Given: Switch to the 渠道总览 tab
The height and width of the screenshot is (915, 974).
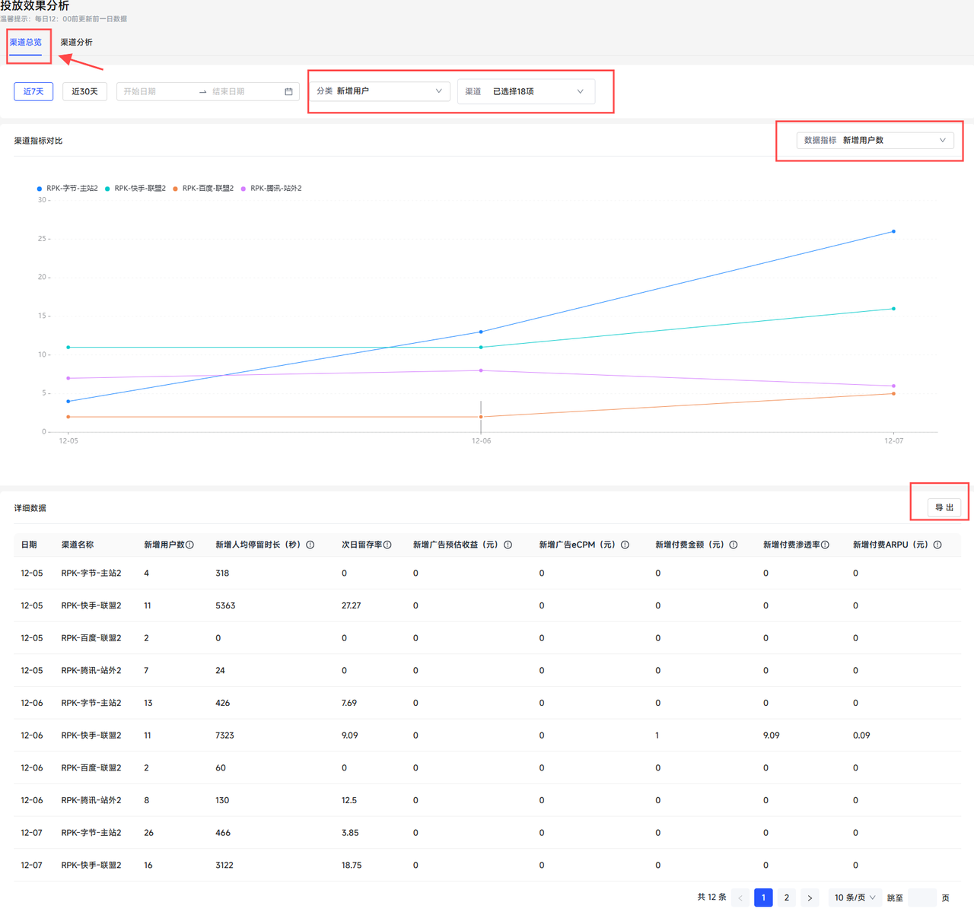Looking at the screenshot, I should pos(26,43).
